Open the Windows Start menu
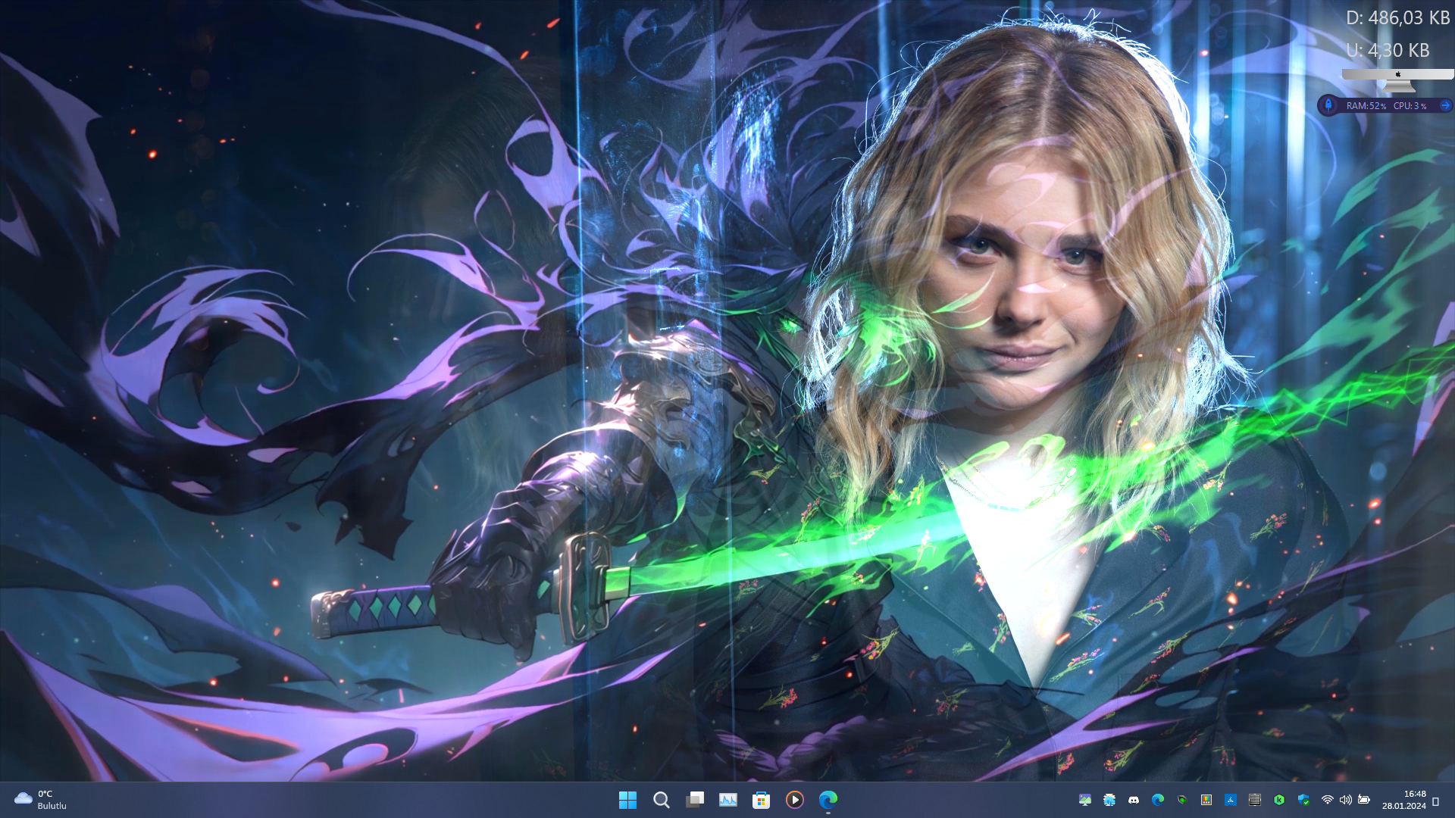This screenshot has height=818, width=1455. [627, 800]
